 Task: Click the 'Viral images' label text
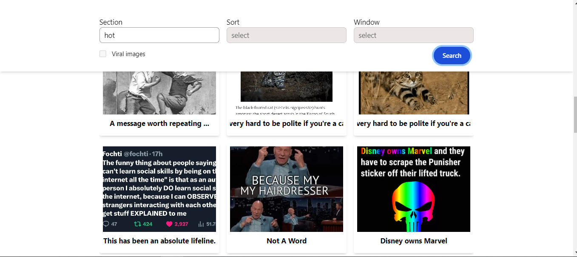(128, 54)
